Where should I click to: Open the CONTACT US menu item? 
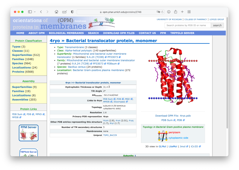click(147, 33)
